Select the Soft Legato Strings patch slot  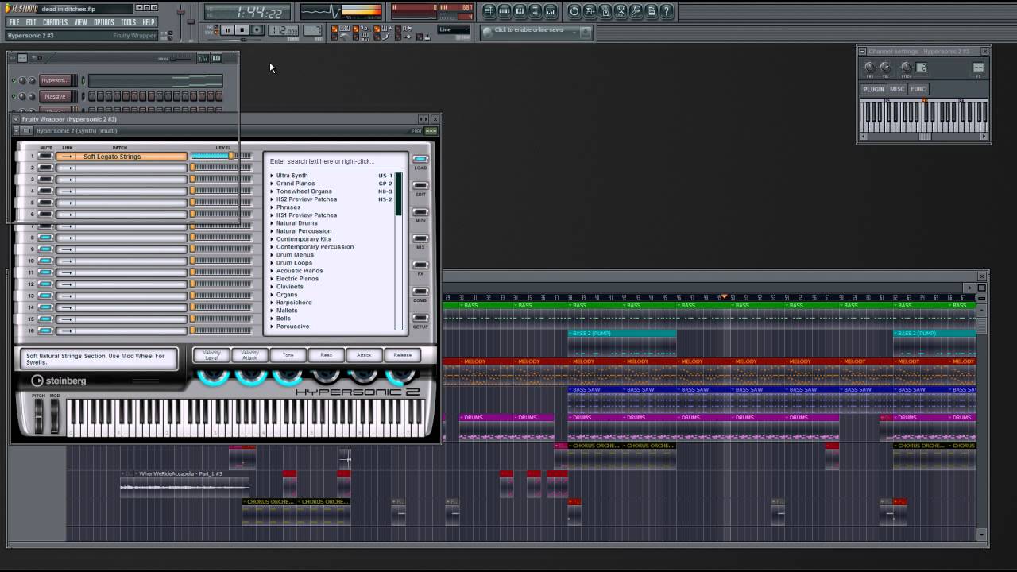[122, 157]
